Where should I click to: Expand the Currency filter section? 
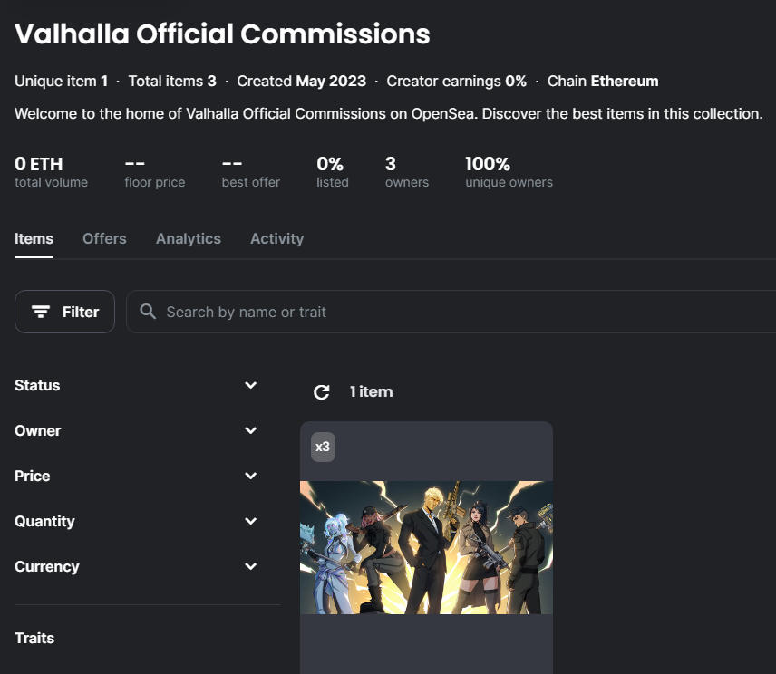[136, 566]
